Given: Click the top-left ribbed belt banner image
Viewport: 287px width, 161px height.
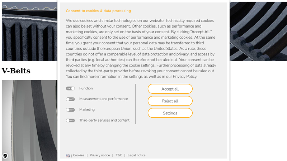Looking at the screenshot, I should (x=29, y=30).
